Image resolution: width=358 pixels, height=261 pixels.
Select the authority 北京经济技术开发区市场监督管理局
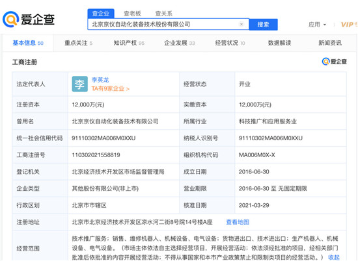(118, 171)
